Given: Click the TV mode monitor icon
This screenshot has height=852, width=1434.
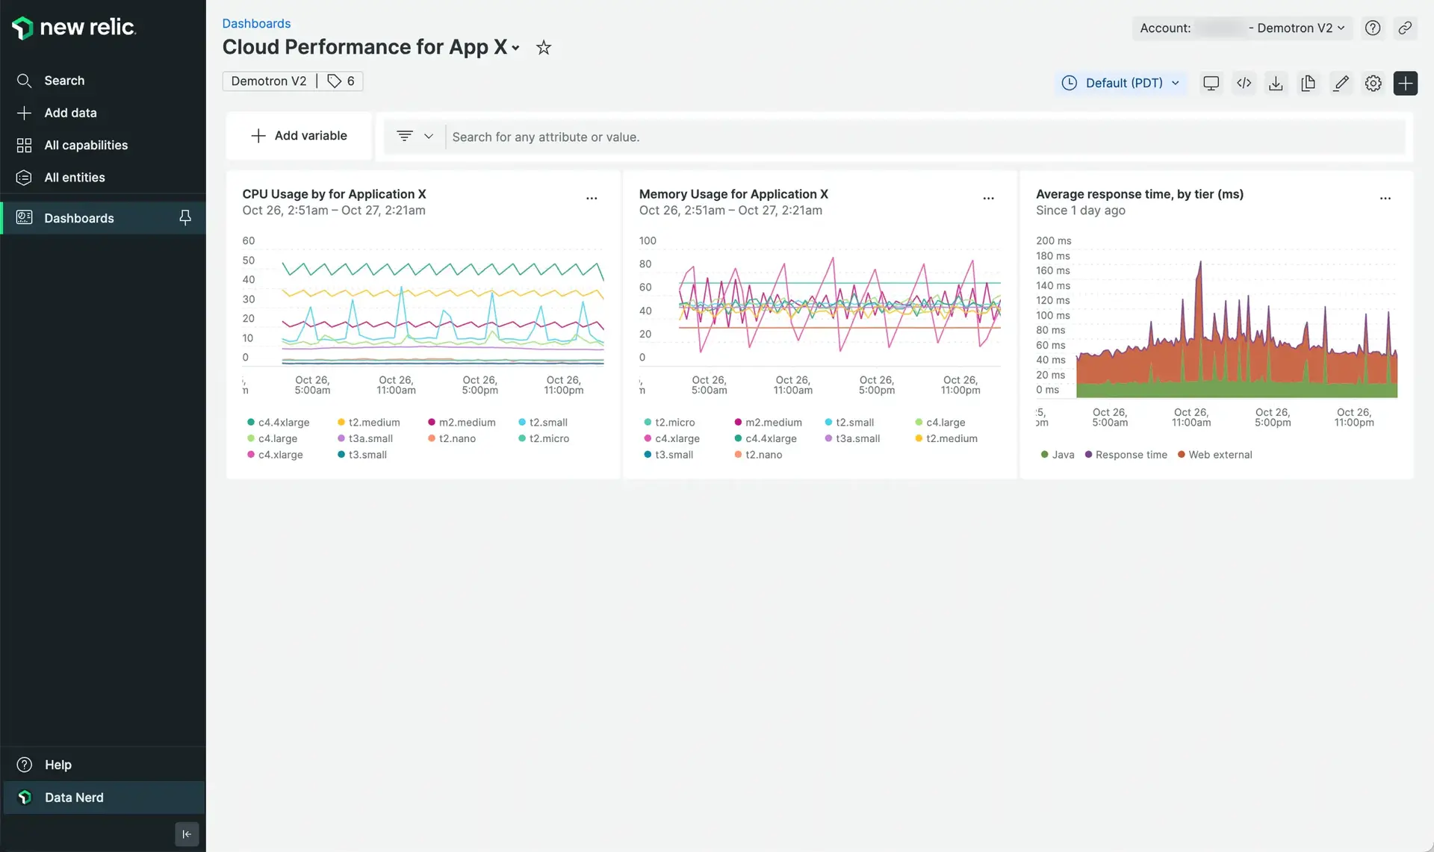Looking at the screenshot, I should (x=1211, y=83).
